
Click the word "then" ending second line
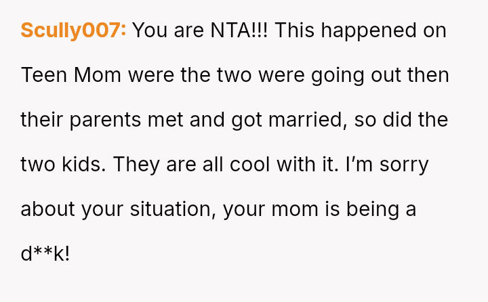point(428,75)
